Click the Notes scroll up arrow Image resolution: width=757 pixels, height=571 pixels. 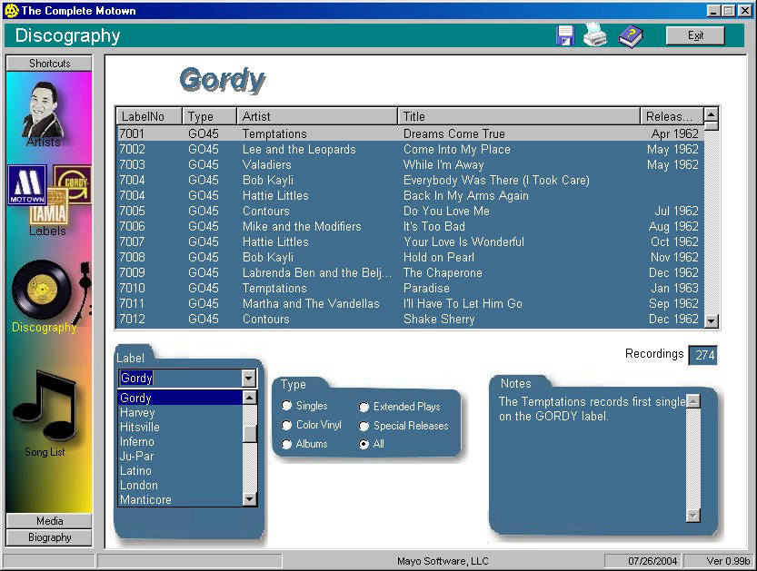(692, 401)
